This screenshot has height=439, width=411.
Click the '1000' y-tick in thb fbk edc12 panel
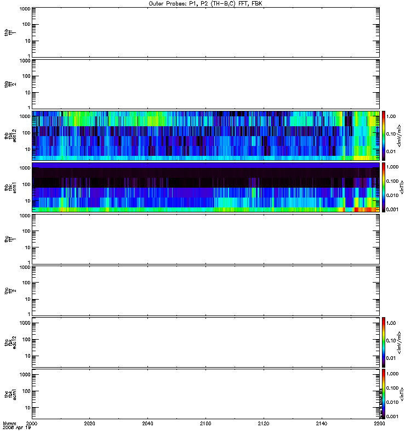click(x=25, y=116)
